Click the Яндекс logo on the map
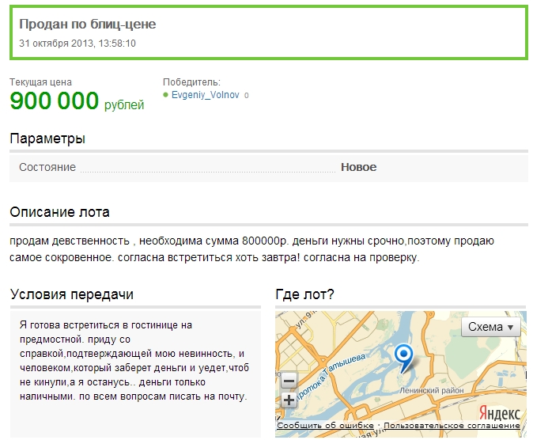Screen dimensions: 533x440 click(x=499, y=413)
